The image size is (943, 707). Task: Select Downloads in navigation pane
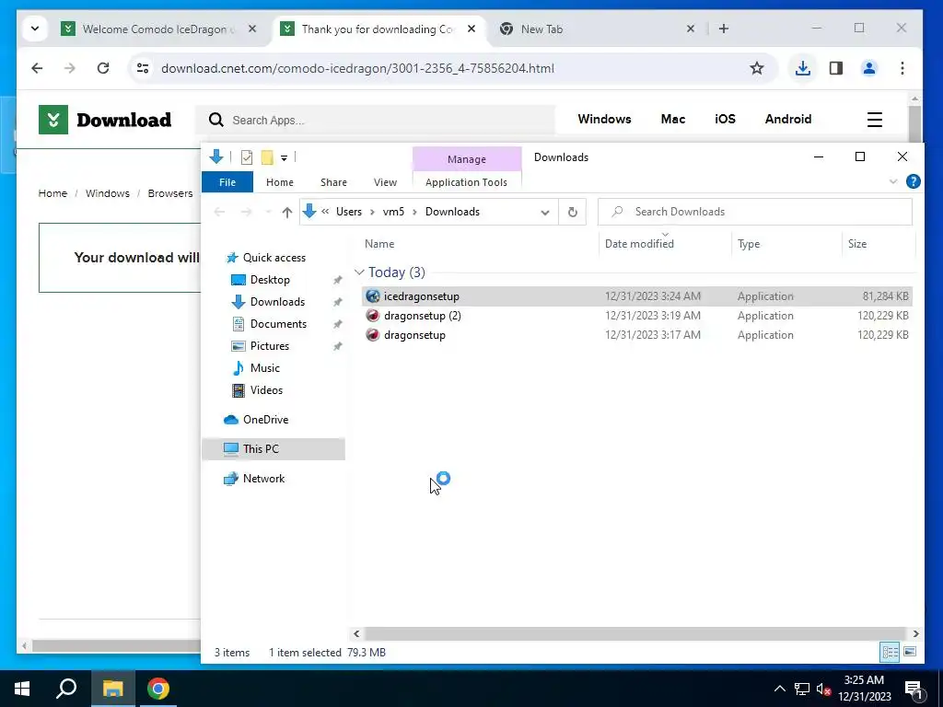click(x=277, y=302)
